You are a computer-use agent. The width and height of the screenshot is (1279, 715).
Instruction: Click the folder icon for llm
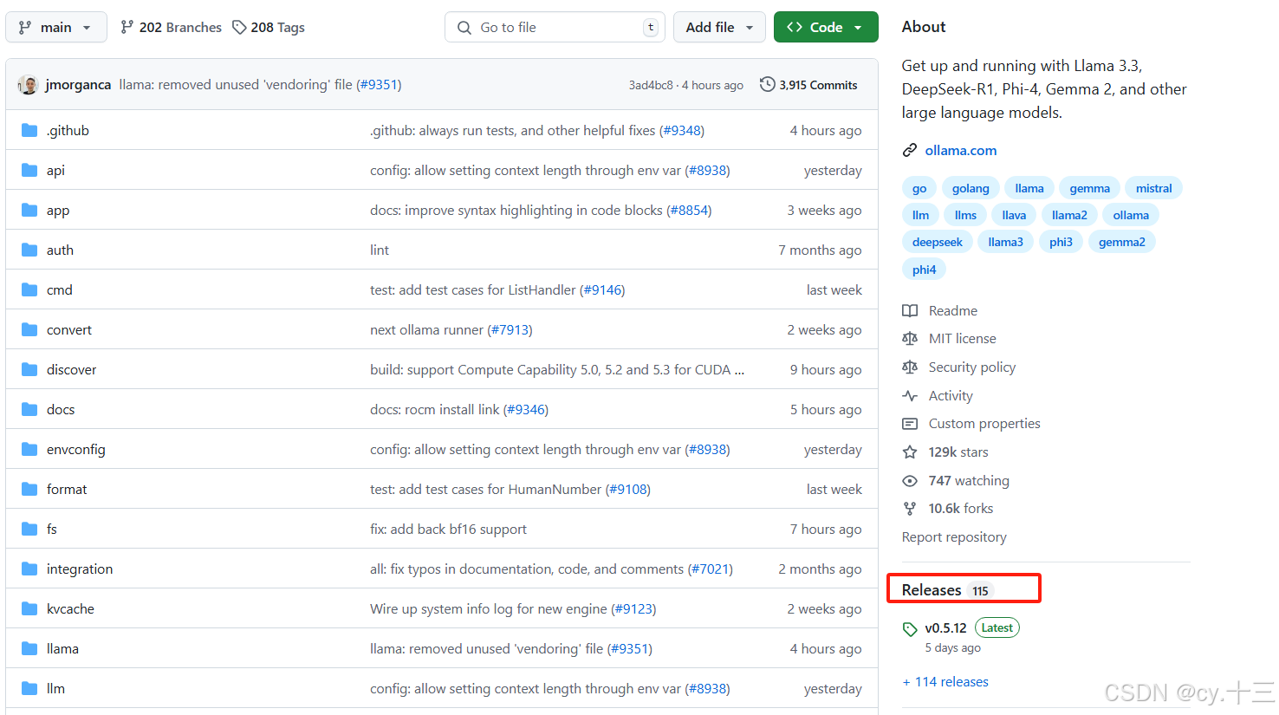point(29,689)
